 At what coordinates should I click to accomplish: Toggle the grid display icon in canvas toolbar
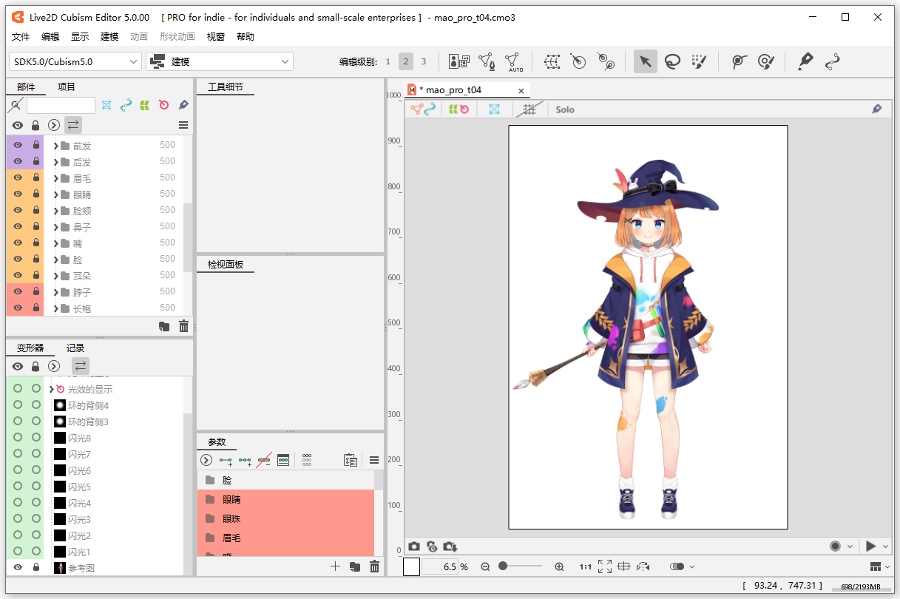529,109
